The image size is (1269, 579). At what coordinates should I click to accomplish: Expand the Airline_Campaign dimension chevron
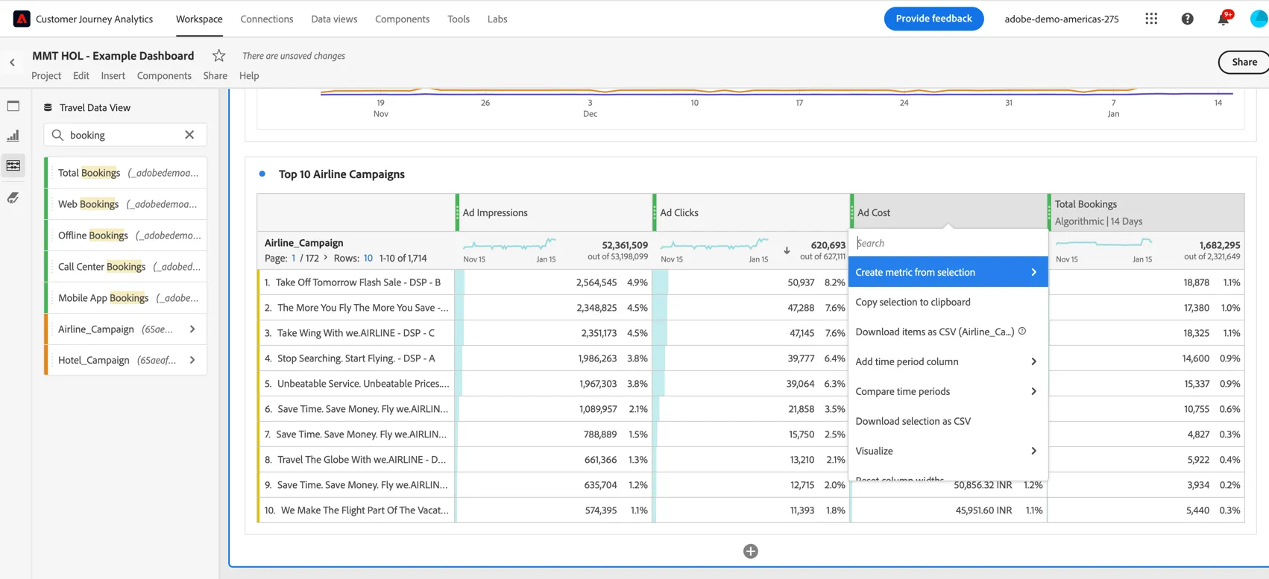pyautogui.click(x=192, y=329)
